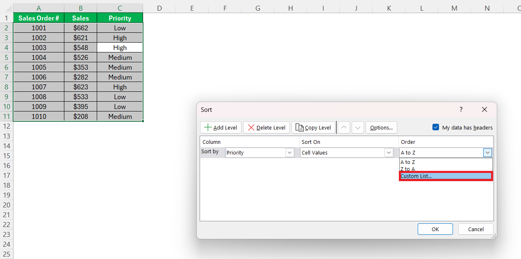Open the Sort by Priority column dropdown
This screenshot has width=521, height=259.
point(290,152)
